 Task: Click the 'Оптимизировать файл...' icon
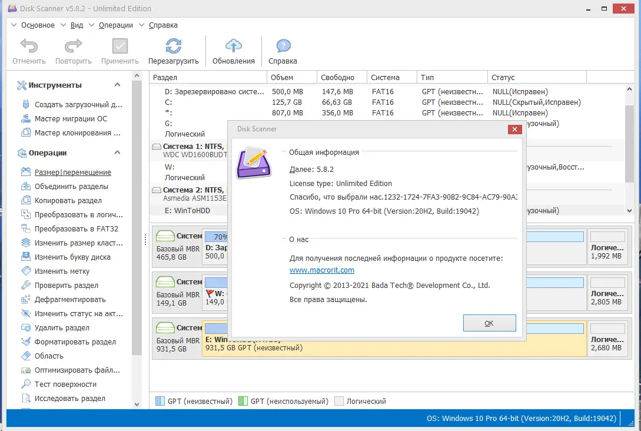pos(26,370)
